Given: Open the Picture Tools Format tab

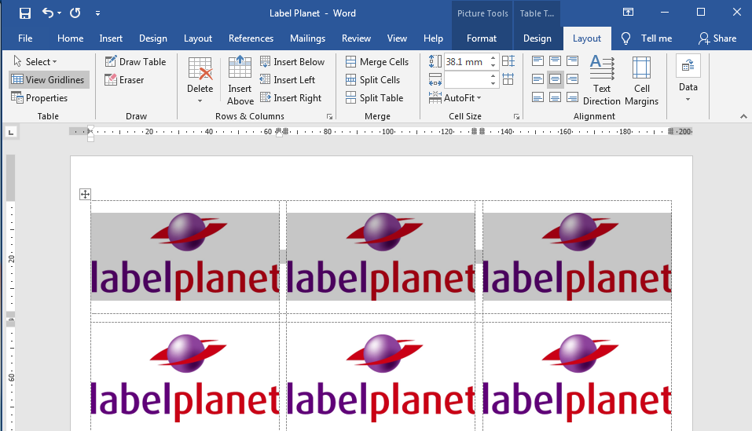Looking at the screenshot, I should tap(482, 38).
